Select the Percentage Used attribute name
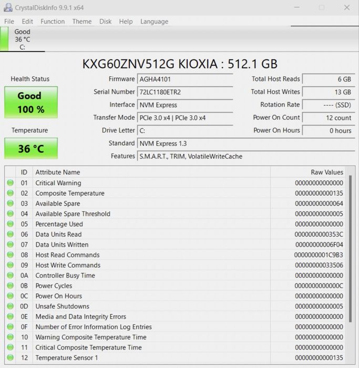 (x=59, y=224)
